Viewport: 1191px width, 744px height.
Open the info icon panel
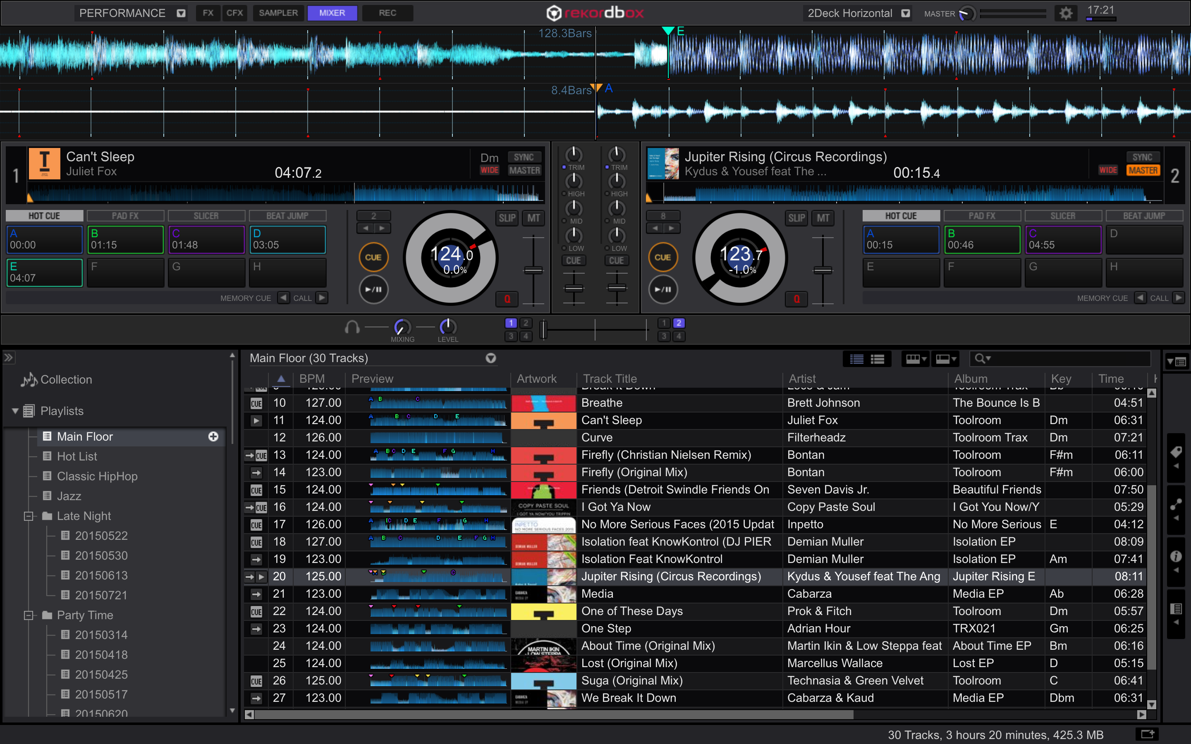coord(1176,556)
